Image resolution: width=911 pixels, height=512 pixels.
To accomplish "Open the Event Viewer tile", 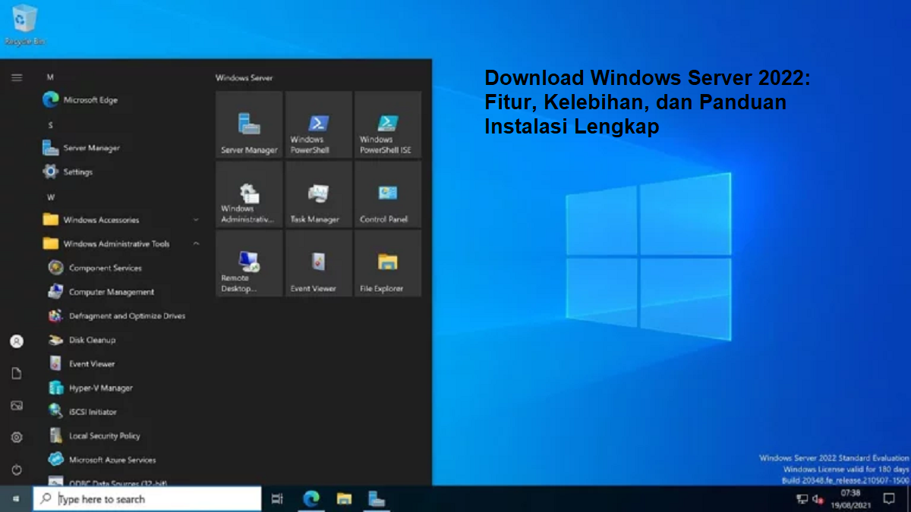I will [x=317, y=263].
